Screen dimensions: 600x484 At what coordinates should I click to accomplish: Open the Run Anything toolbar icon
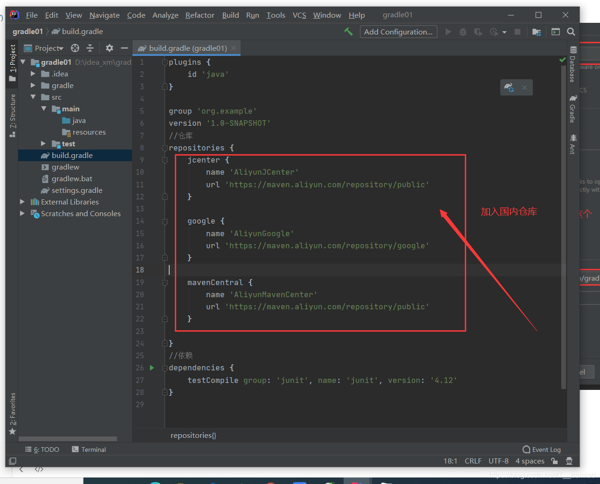pyautogui.click(x=556, y=32)
